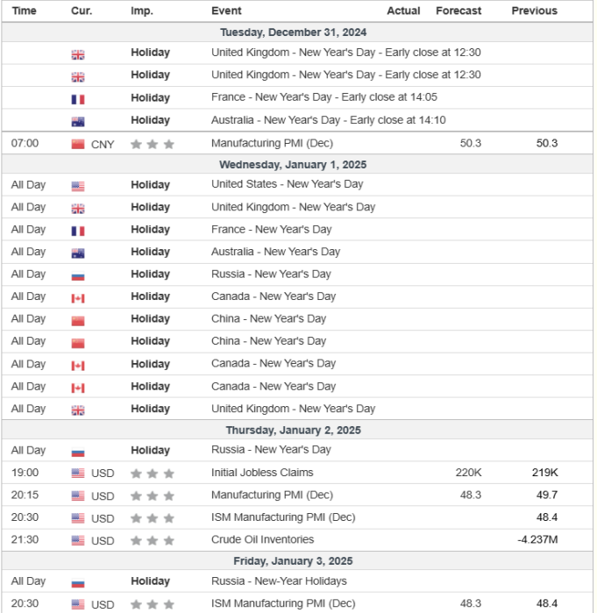Click importance stars for CNY Manufacturing PMI

153,144
